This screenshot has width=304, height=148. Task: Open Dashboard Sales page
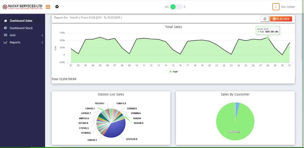click(x=21, y=21)
